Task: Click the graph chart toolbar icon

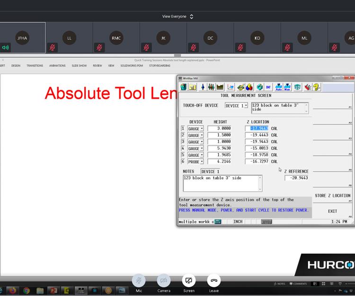Action: pyautogui.click(x=231, y=87)
